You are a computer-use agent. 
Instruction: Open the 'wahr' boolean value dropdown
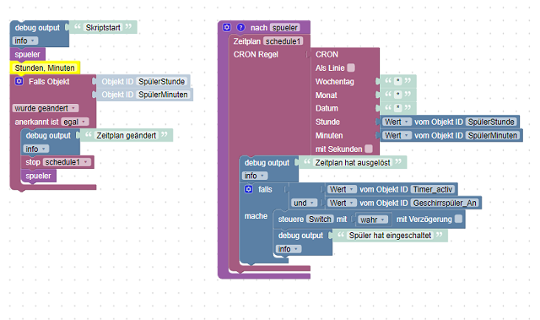pyautogui.click(x=373, y=220)
